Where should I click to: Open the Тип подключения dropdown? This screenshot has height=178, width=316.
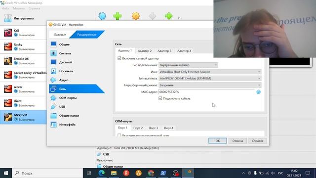point(188,65)
